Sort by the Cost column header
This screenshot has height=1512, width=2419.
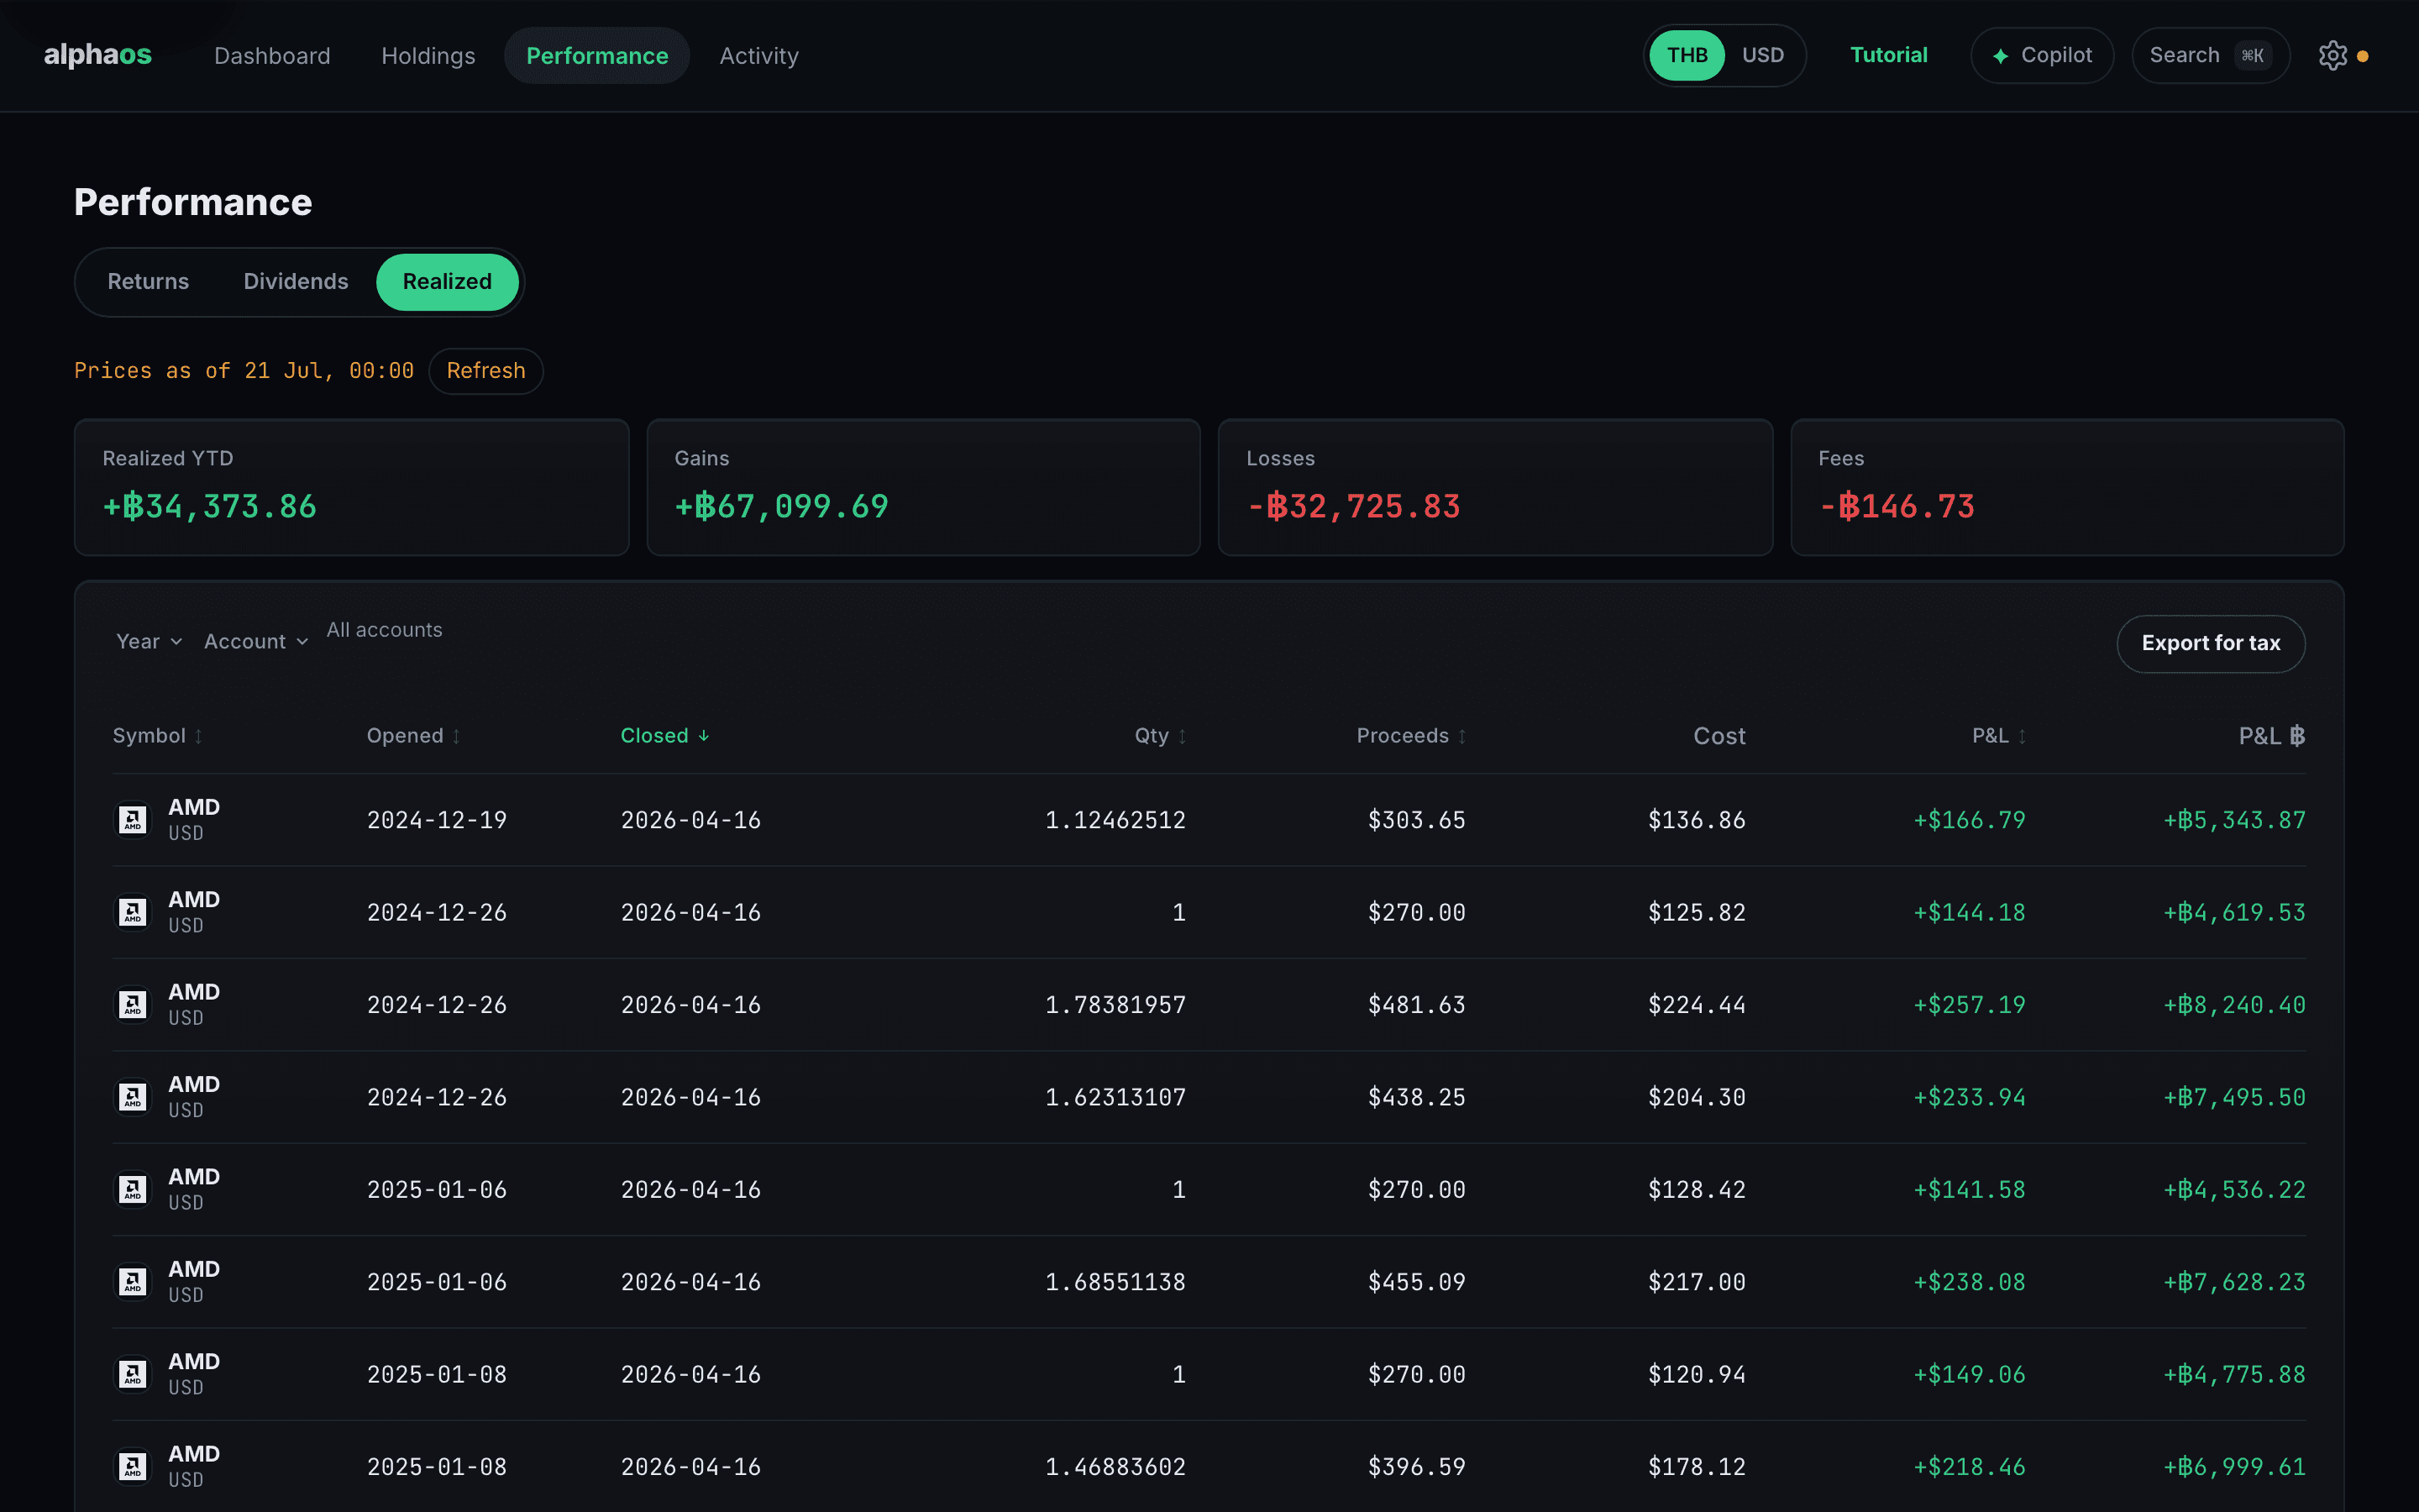(1718, 736)
